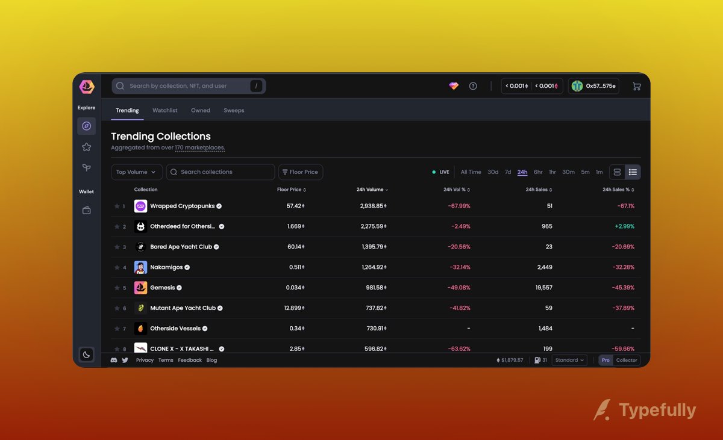Screen dimensions: 723x440
Task: Open the help question mark icon
Action: (x=473, y=86)
